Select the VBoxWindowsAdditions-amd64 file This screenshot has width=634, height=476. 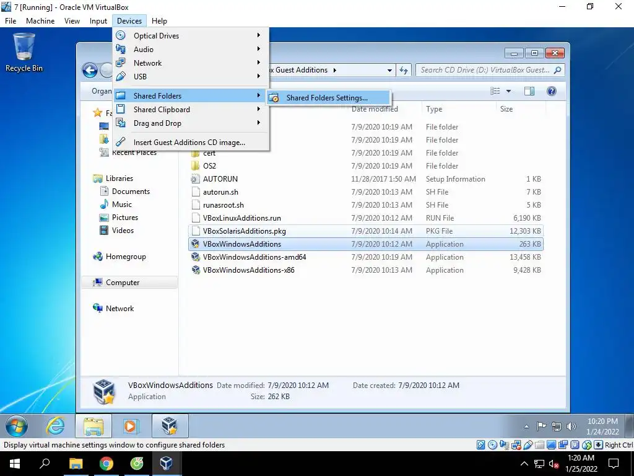click(366, 257)
